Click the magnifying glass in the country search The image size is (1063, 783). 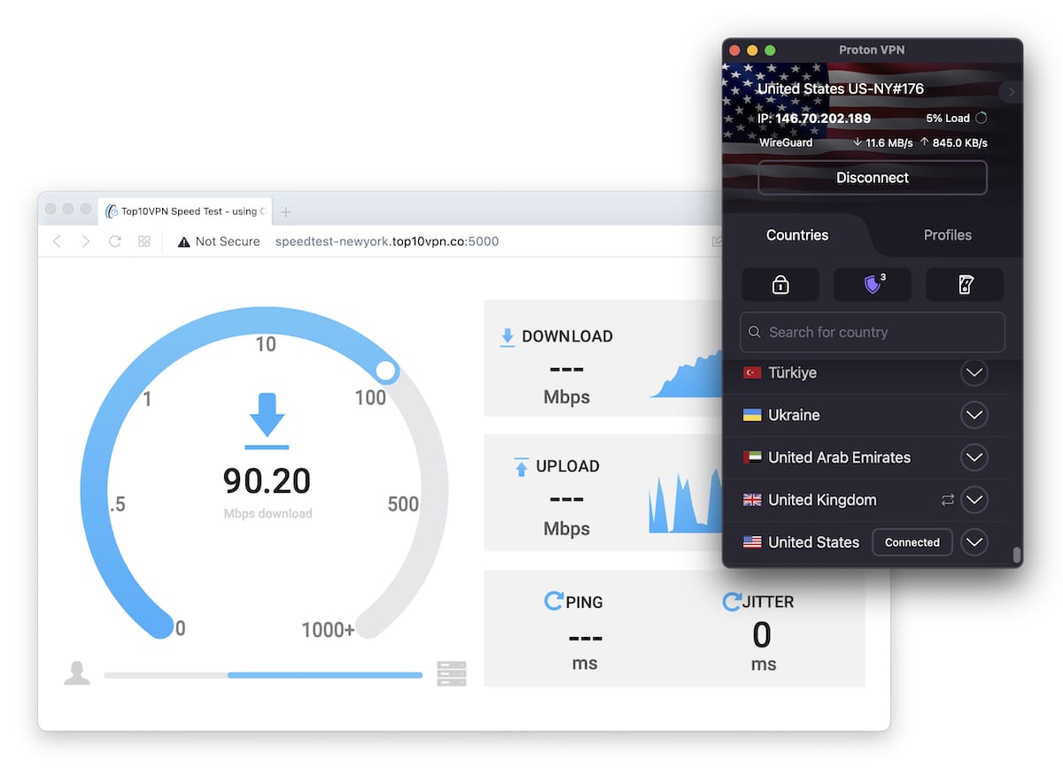754,332
